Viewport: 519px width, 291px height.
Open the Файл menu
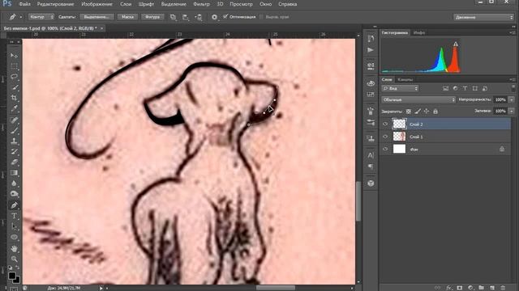coord(25,4)
